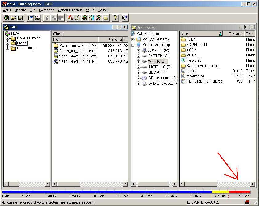The width and height of the screenshot is (259, 206).
Task: Sort compilation files by the Имя column
Action: coord(75,39)
